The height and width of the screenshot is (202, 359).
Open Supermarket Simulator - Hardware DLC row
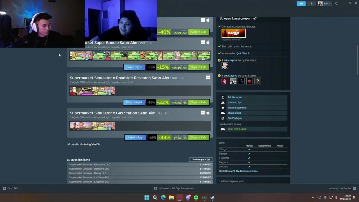(x=139, y=169)
